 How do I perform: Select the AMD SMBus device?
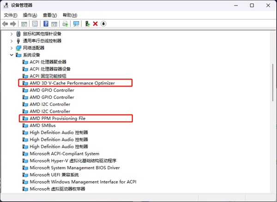point(39,126)
